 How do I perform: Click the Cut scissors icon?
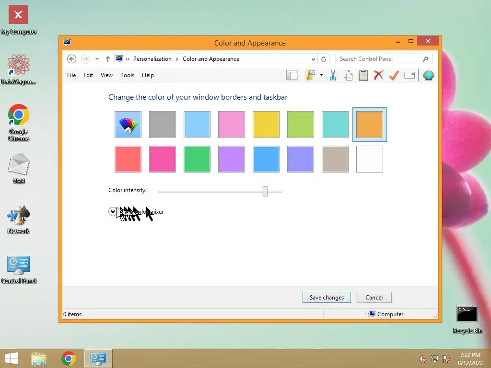tap(333, 75)
